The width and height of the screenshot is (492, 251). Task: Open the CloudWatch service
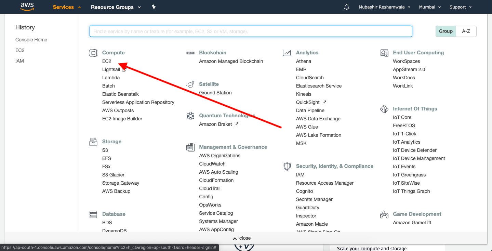click(212, 164)
